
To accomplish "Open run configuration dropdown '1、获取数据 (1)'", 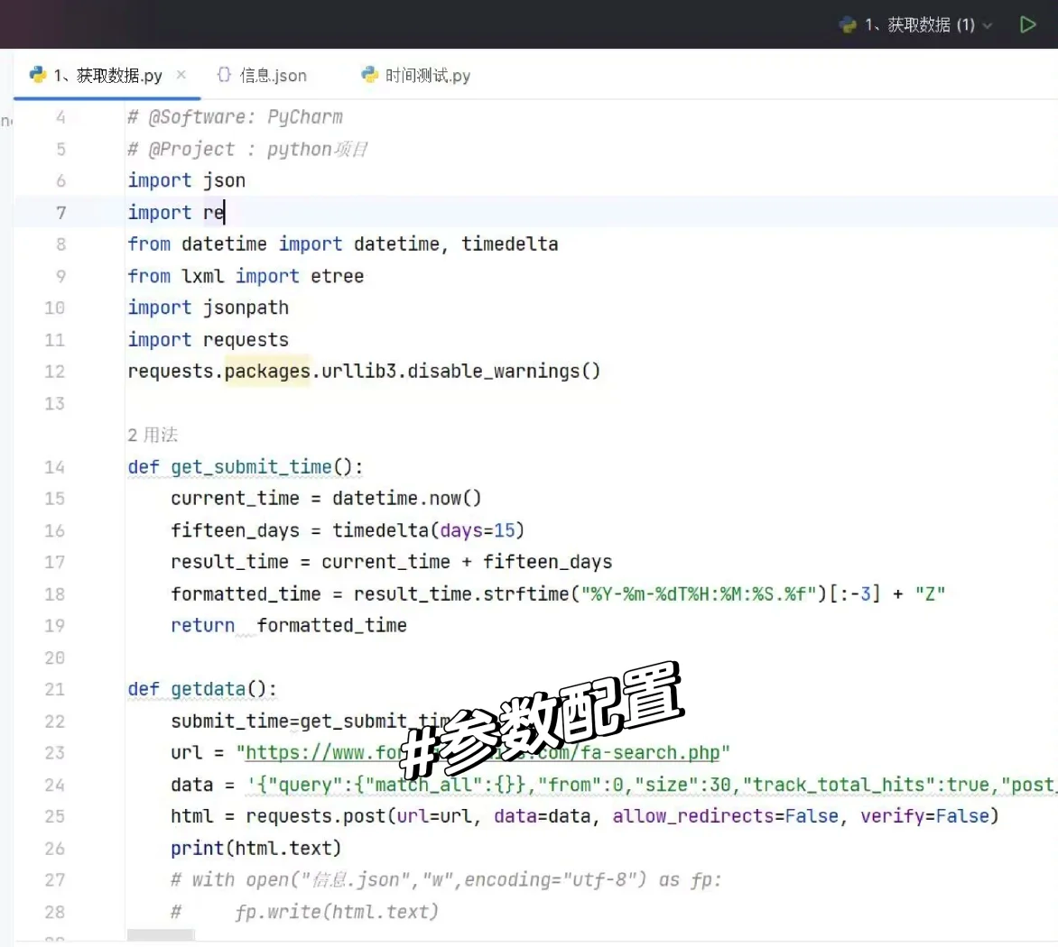I will tap(915, 25).
